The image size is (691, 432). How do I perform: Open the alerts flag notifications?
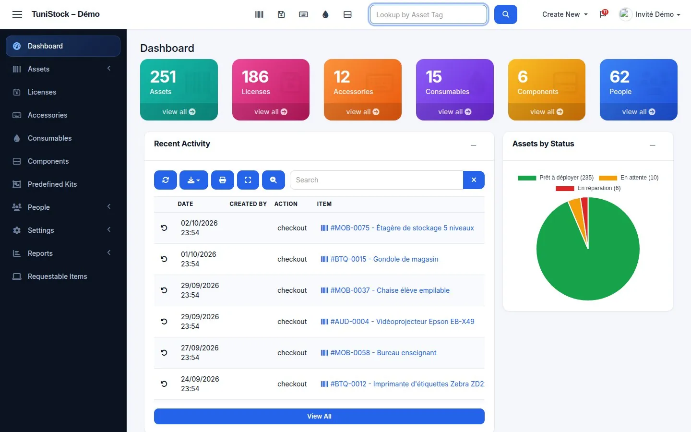coord(603,14)
